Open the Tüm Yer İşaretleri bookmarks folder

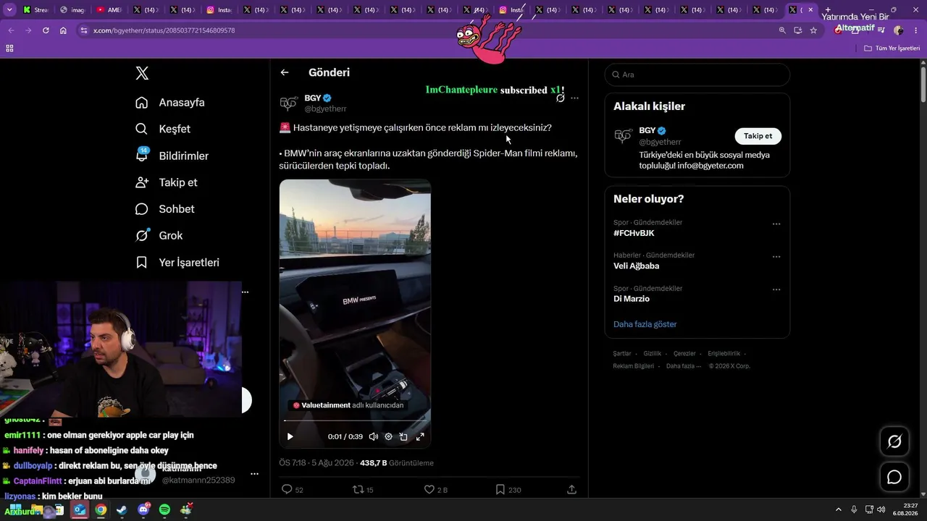[892, 48]
